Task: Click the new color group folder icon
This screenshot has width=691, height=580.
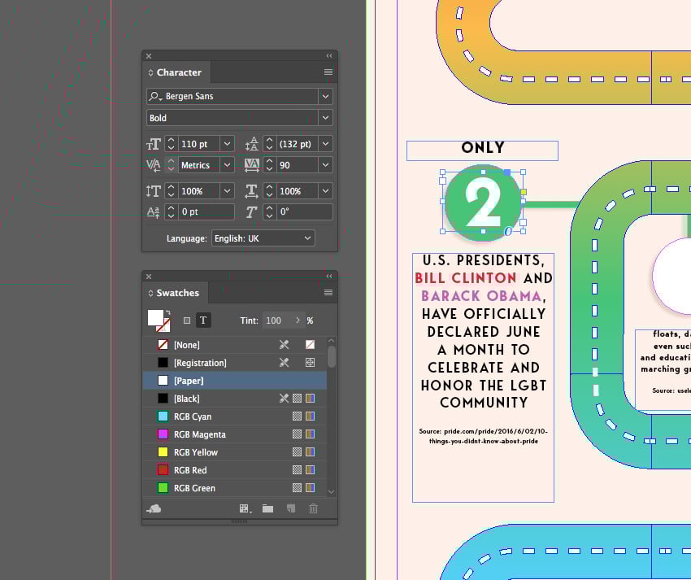Action: [x=267, y=508]
